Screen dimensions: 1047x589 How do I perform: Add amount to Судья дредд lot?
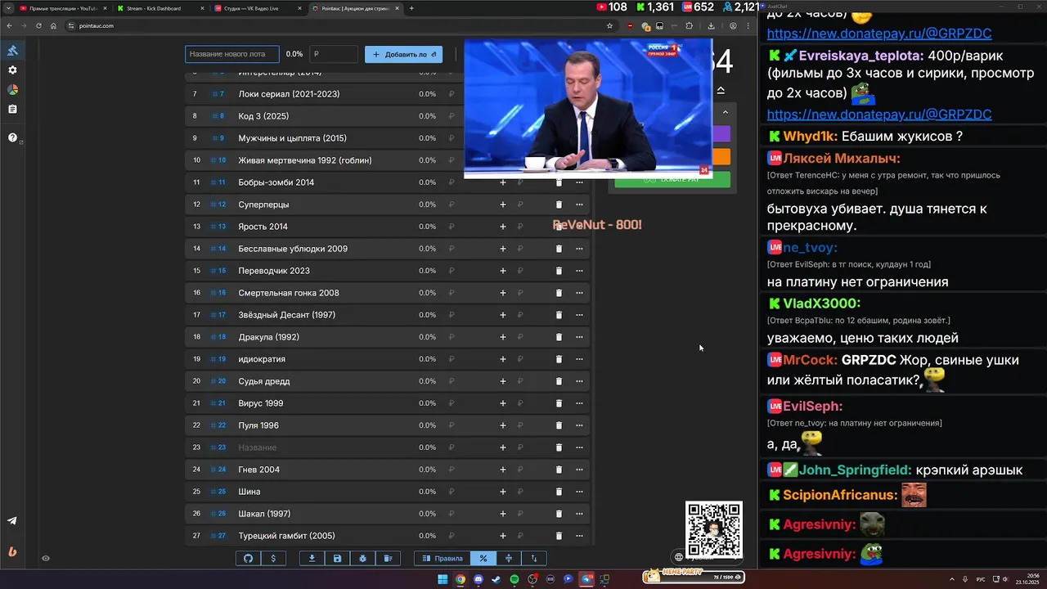pyautogui.click(x=503, y=381)
